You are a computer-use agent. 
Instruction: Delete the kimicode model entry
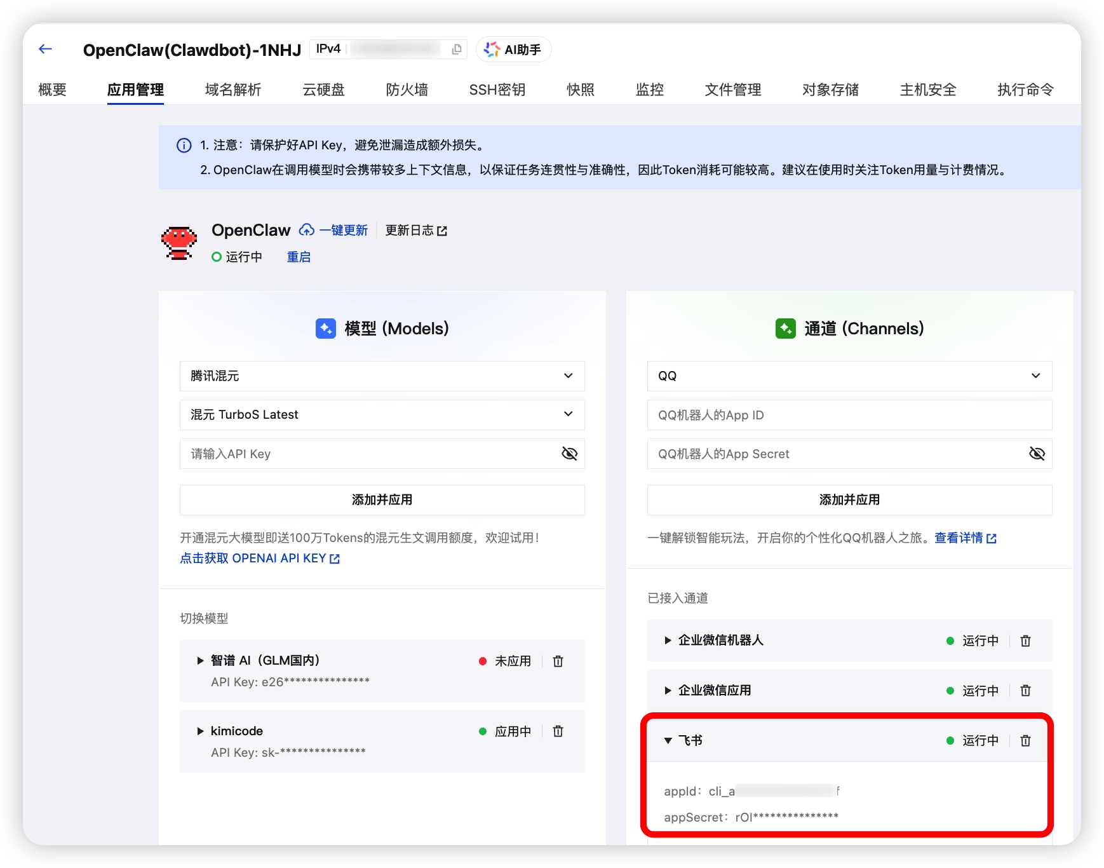pos(558,731)
